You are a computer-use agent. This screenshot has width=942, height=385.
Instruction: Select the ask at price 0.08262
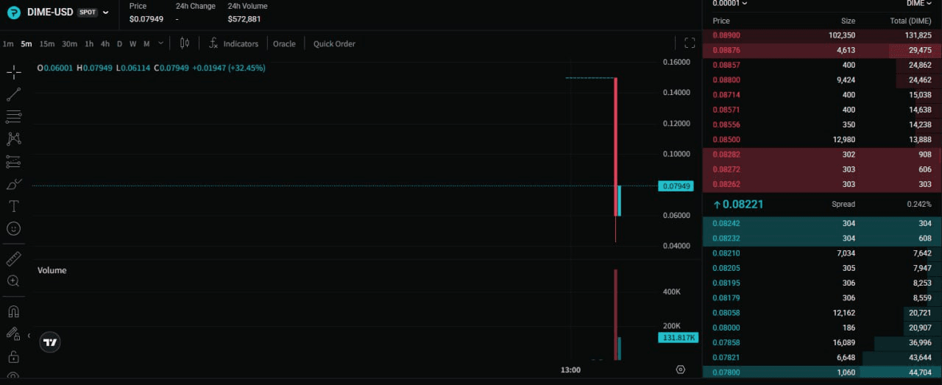pyautogui.click(x=822, y=184)
